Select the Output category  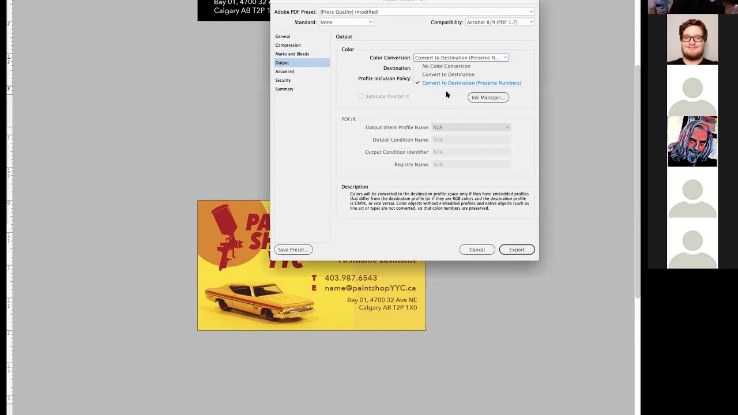click(x=302, y=62)
